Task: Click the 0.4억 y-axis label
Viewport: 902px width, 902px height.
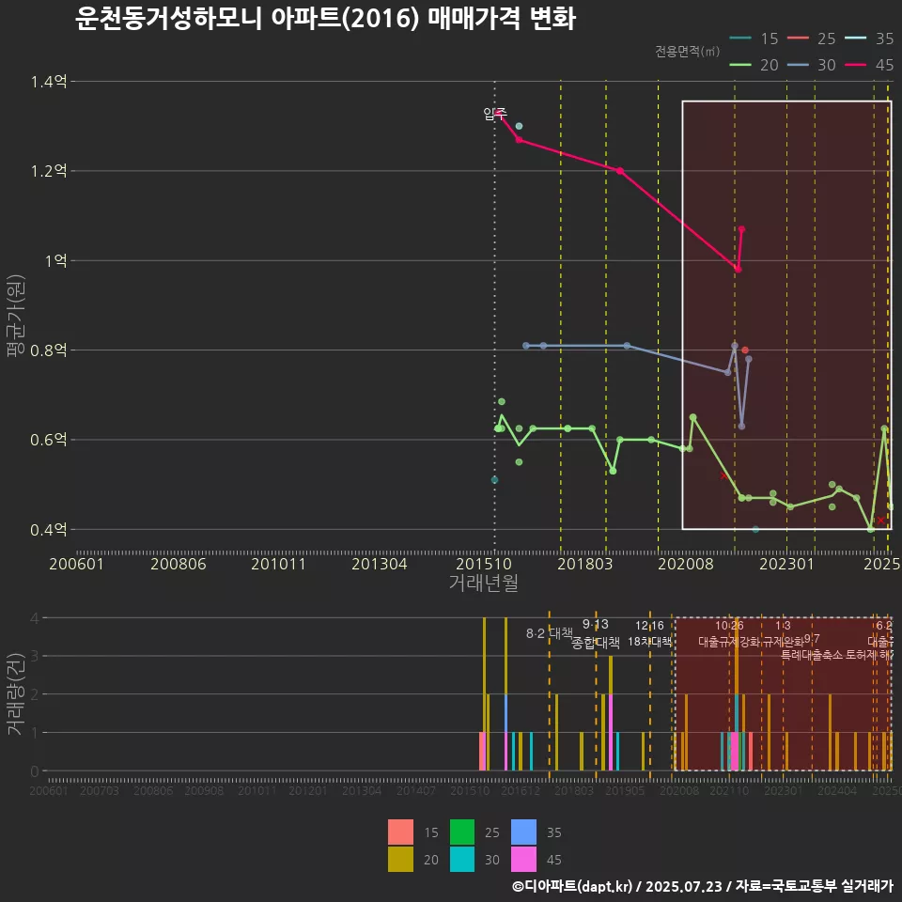Action: (x=49, y=529)
